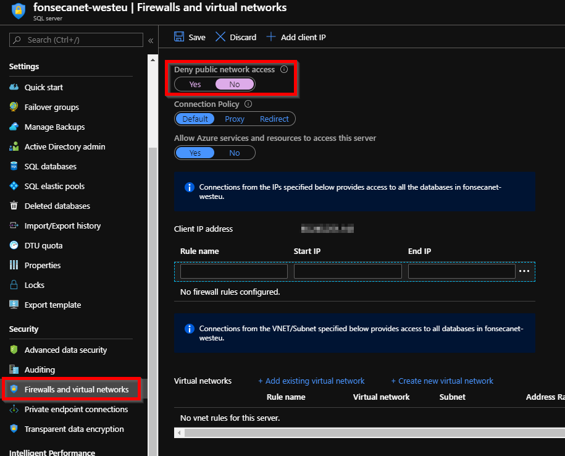Click the Deleted databases label
Image resolution: width=565 pixels, height=456 pixels.
(57, 206)
